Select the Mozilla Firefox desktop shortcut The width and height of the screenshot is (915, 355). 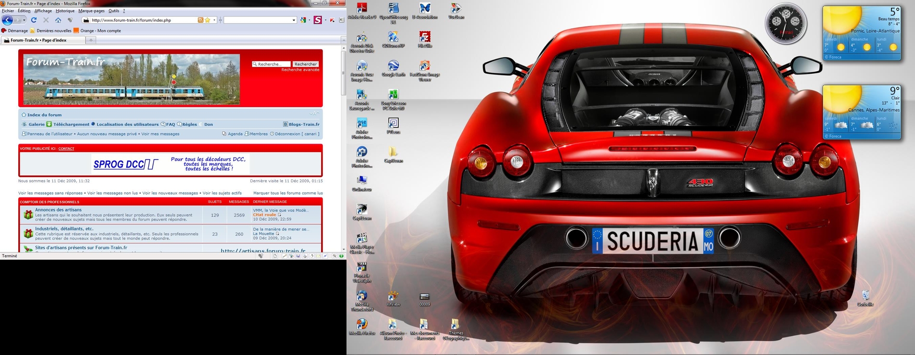click(x=362, y=328)
